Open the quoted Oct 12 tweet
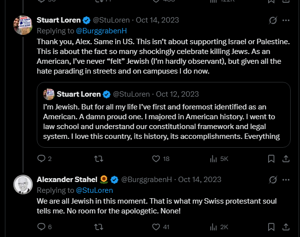Screen dimensions: 300x237 (x=164, y=115)
